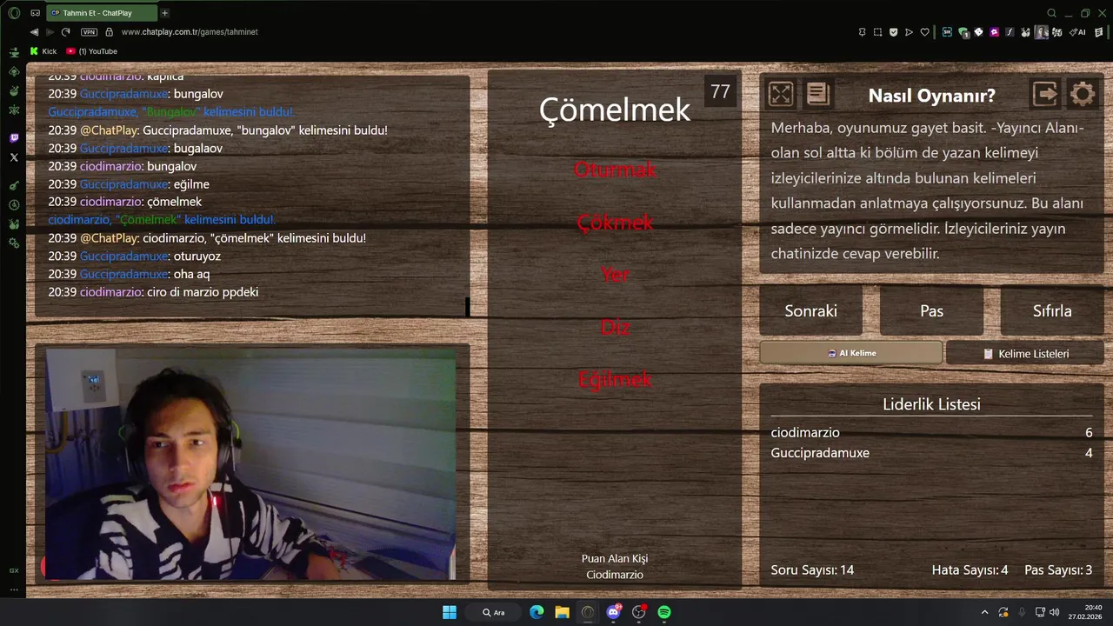Image resolution: width=1113 pixels, height=626 pixels.
Task: Open Microsoft Edge from the taskbar
Action: coord(537,612)
